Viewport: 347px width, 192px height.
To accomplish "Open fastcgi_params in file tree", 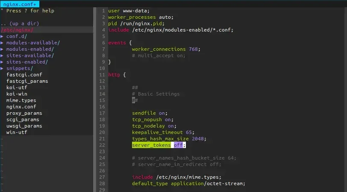I will click(x=27, y=81).
